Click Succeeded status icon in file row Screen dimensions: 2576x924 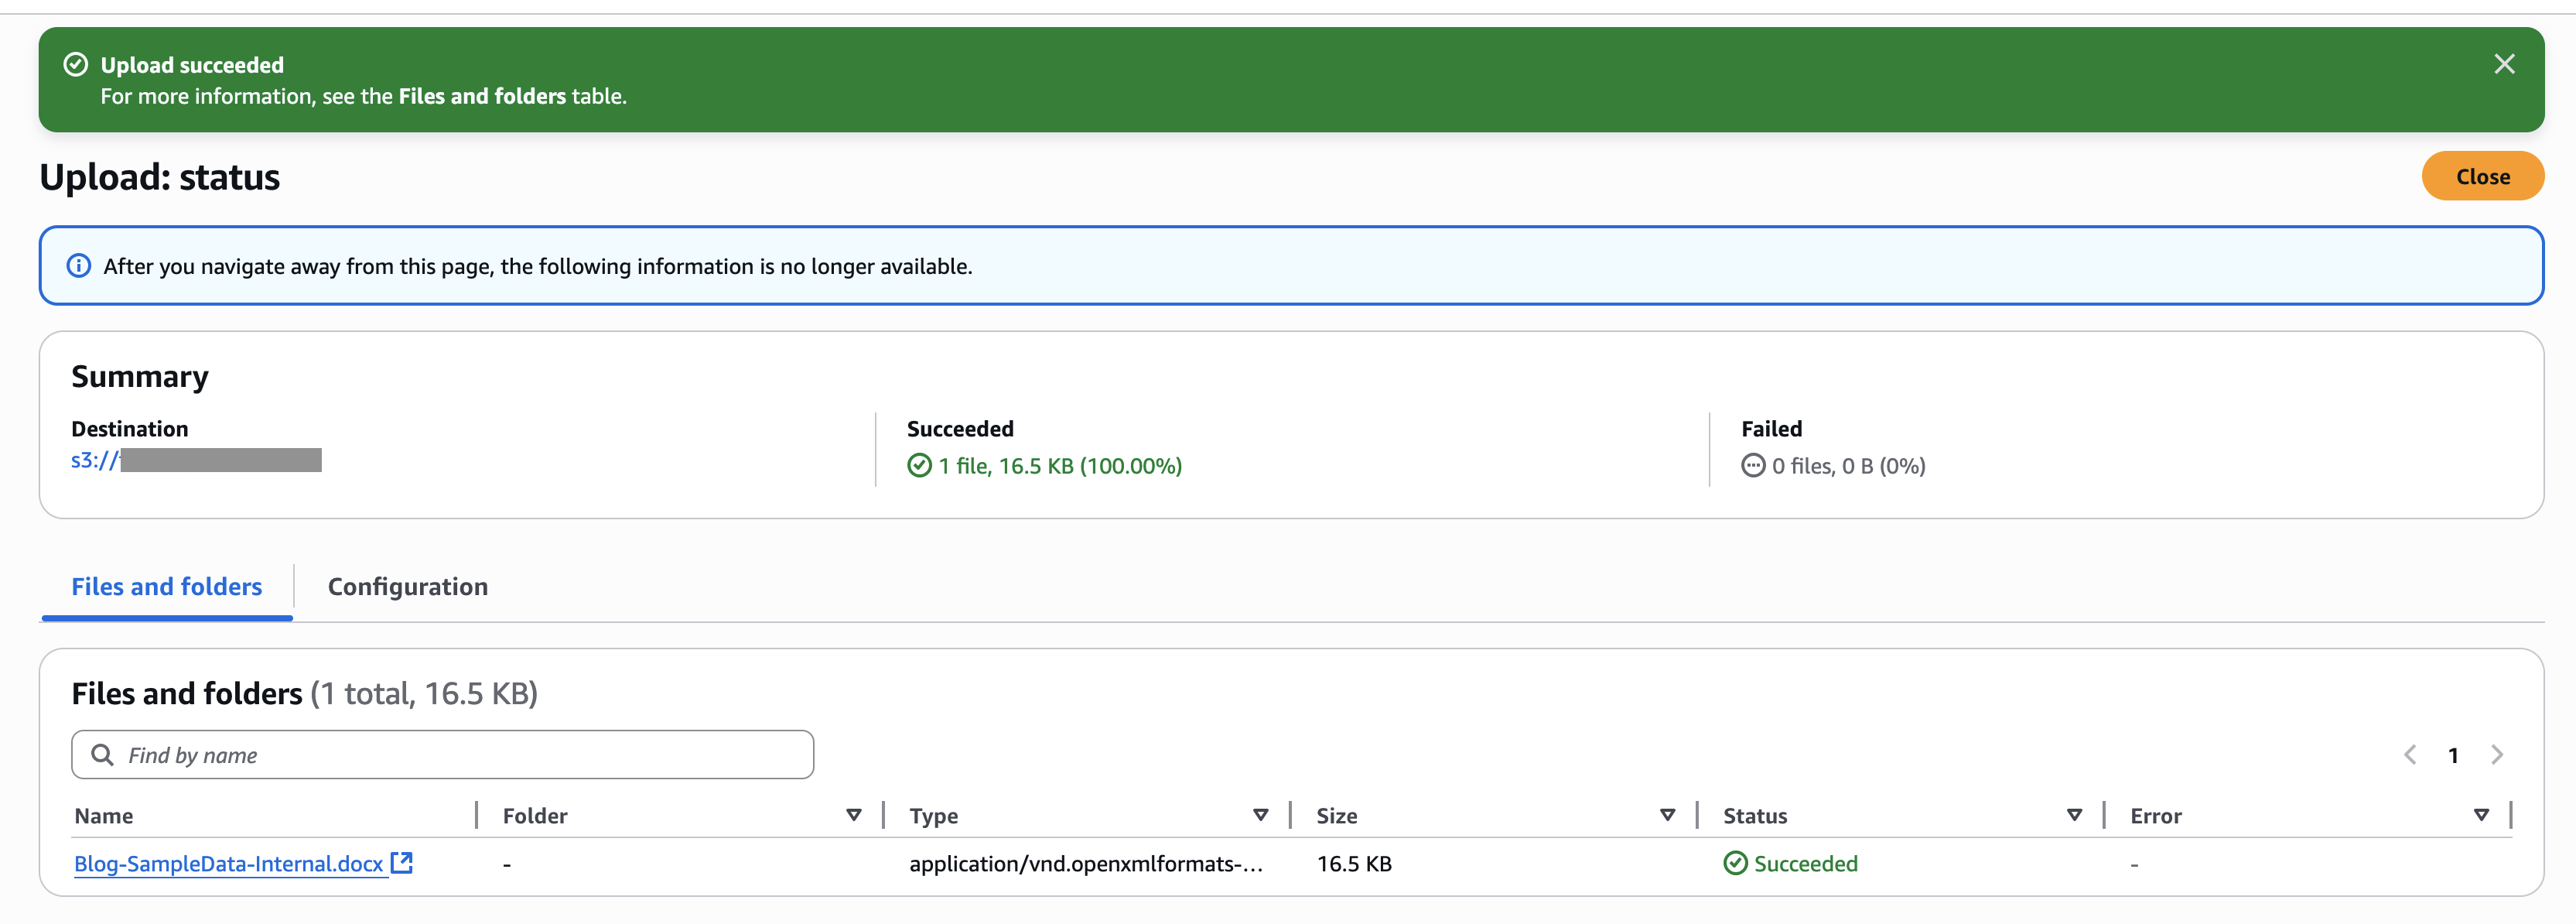pyautogui.click(x=1735, y=863)
